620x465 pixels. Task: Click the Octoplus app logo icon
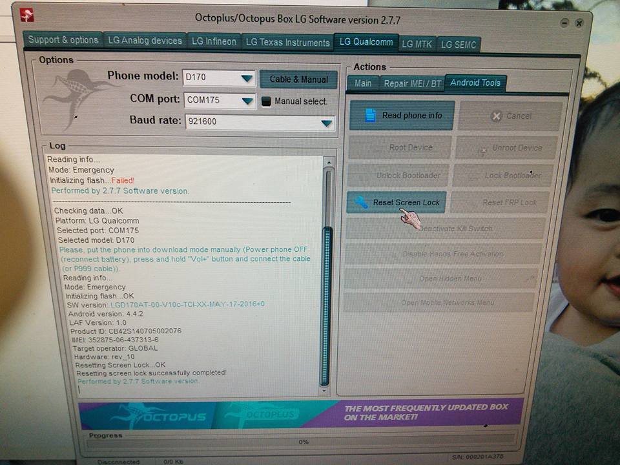pyautogui.click(x=27, y=15)
